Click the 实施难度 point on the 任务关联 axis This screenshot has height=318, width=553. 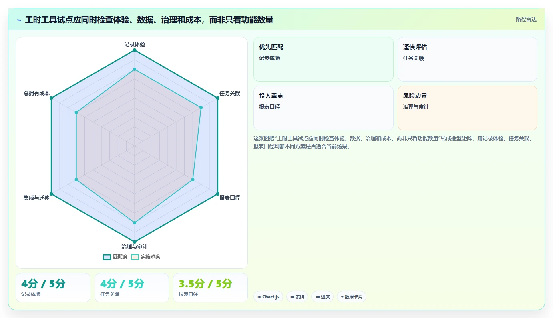[x=201, y=108]
